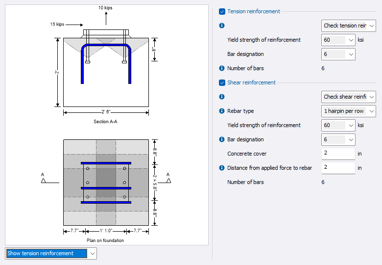Click info icon for Distance from applied force

pos(222,168)
